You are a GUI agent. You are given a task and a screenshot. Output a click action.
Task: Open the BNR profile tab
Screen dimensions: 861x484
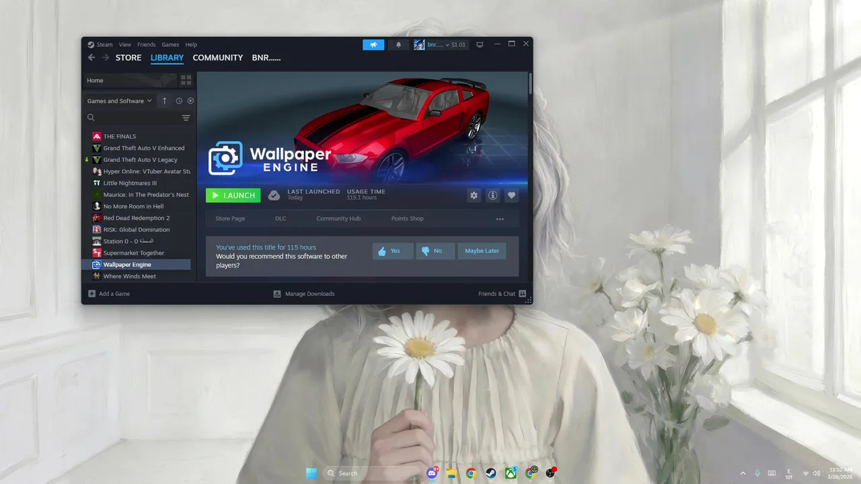[x=266, y=58]
